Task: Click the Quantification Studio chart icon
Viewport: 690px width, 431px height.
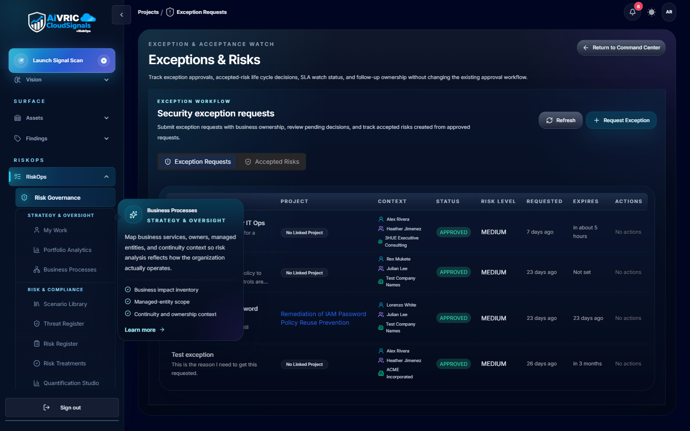Action: click(37, 383)
